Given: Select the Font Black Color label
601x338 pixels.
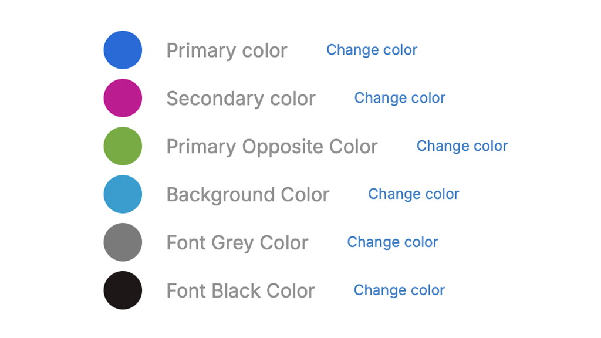Looking at the screenshot, I should click(x=241, y=291).
